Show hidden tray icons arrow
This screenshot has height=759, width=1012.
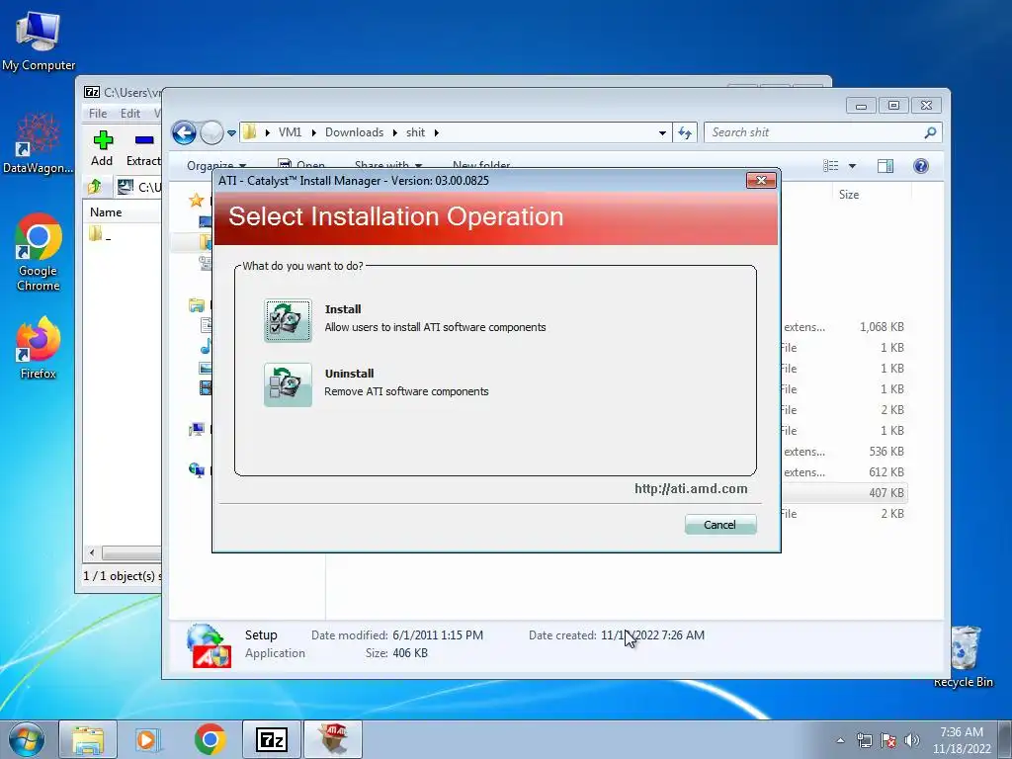(x=840, y=740)
